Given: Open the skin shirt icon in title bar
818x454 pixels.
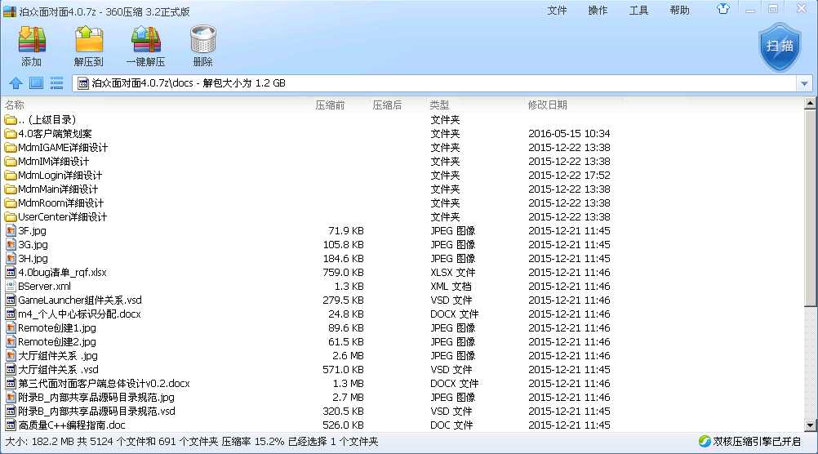Looking at the screenshot, I should [x=723, y=9].
